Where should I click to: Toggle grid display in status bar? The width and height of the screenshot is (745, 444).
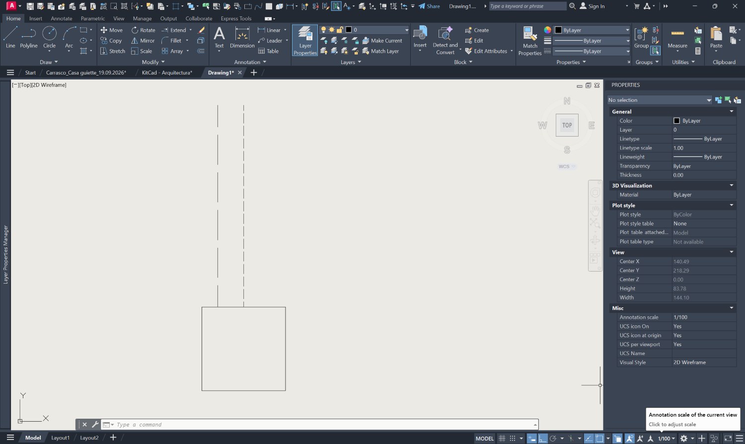click(x=502, y=439)
